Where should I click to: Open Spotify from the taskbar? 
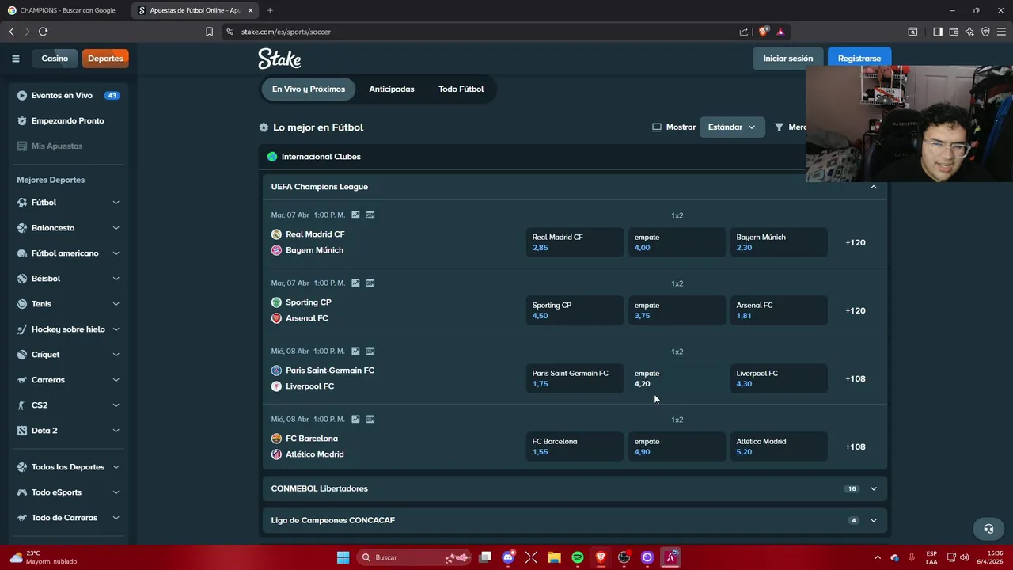coord(578,557)
